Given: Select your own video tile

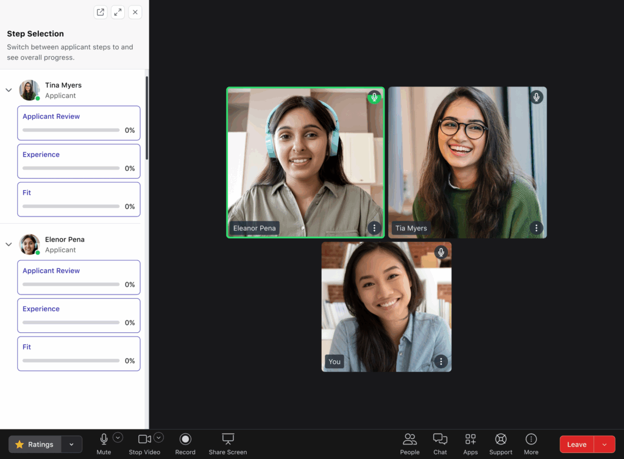Looking at the screenshot, I should point(386,307).
